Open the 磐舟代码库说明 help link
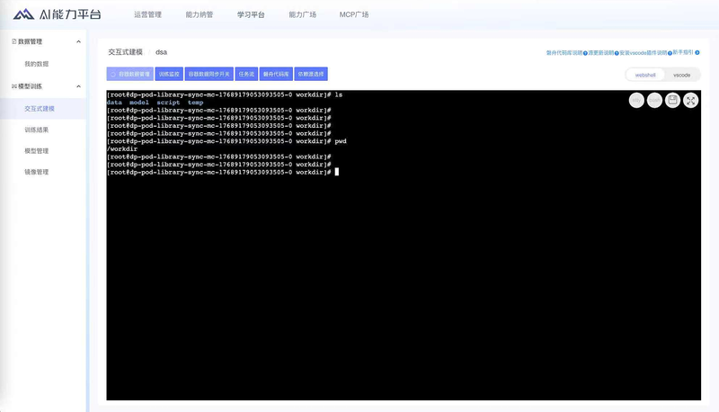The image size is (719, 412). (x=564, y=53)
